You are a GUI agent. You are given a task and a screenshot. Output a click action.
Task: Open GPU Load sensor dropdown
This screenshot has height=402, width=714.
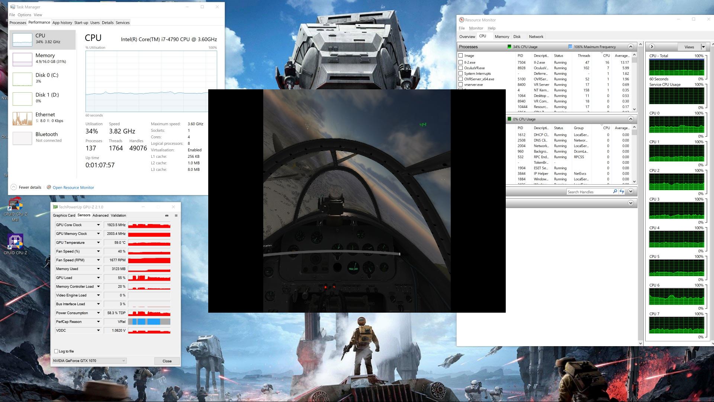[98, 278]
